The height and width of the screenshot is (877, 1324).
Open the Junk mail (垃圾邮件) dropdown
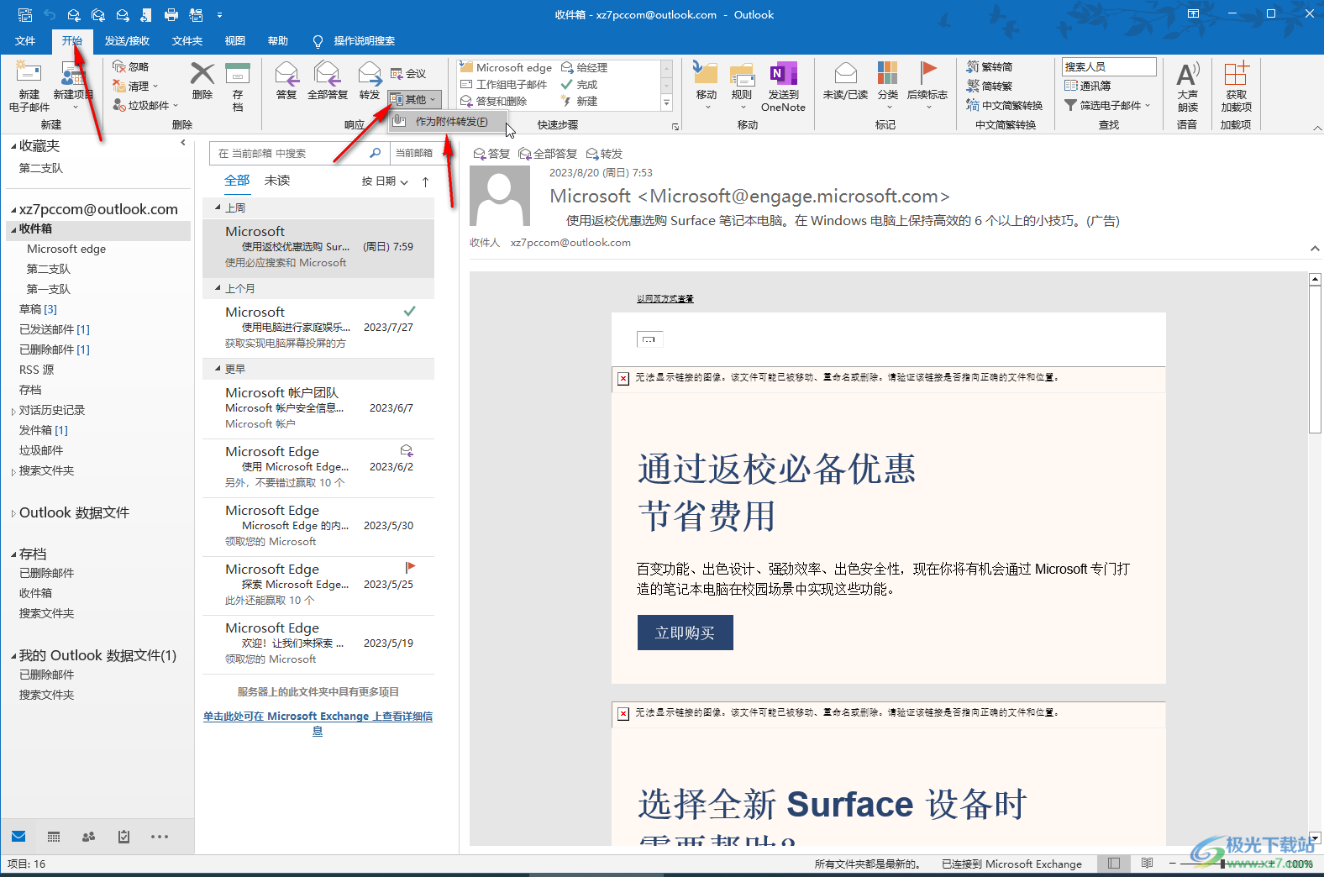click(146, 105)
